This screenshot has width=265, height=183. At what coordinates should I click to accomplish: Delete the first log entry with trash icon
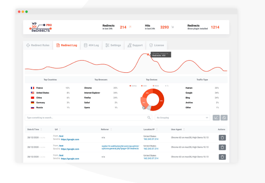222,137
